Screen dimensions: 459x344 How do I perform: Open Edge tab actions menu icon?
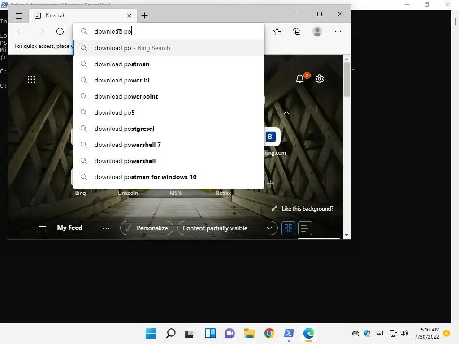click(19, 16)
